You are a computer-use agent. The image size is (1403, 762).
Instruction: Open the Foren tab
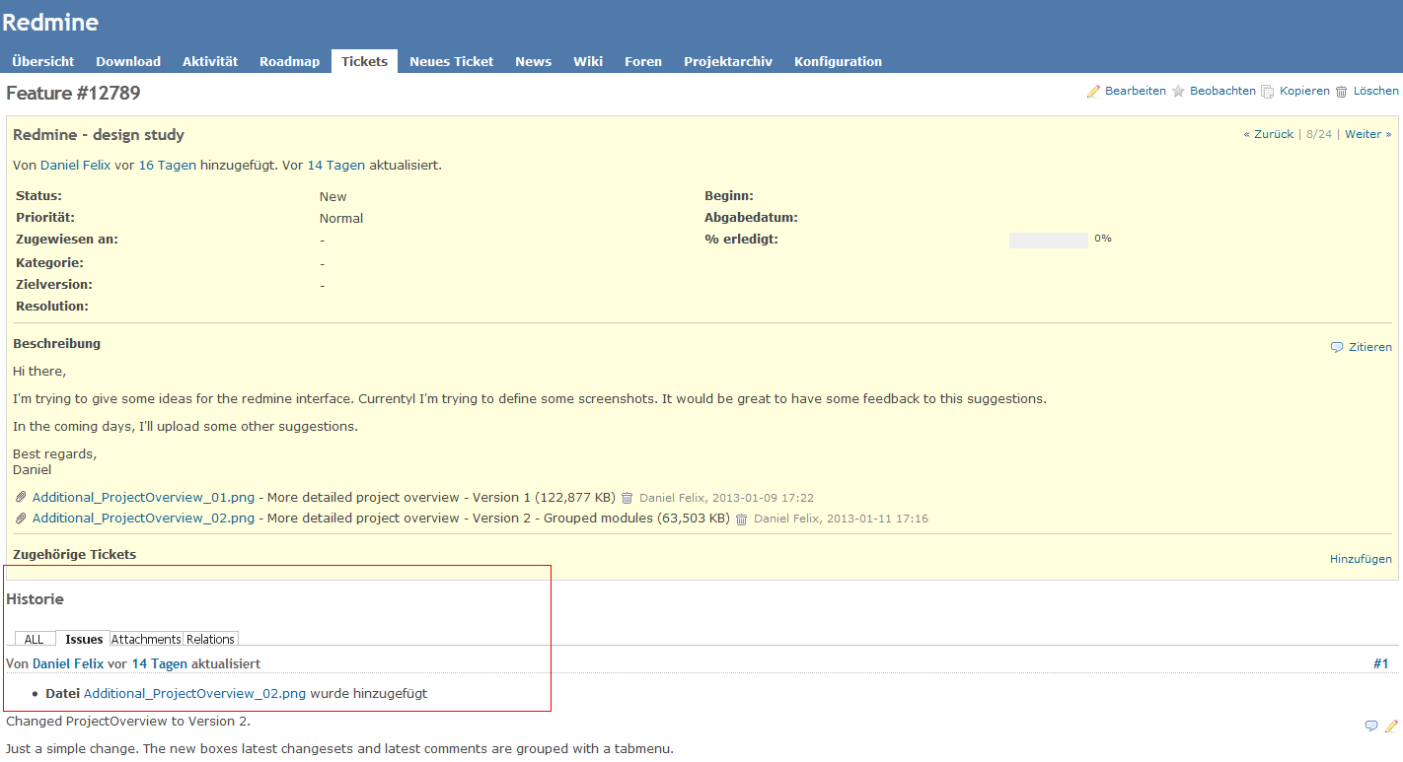click(643, 61)
